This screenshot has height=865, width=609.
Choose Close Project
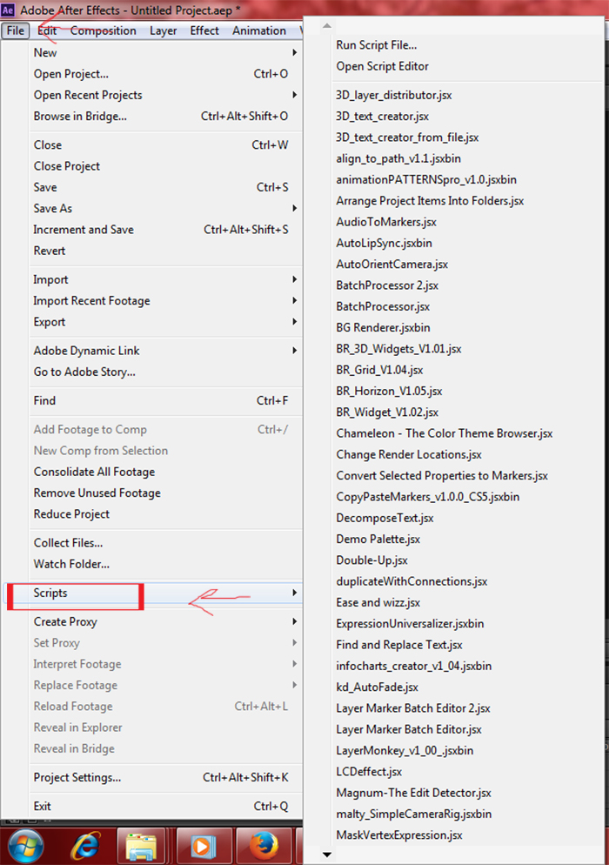(164, 166)
